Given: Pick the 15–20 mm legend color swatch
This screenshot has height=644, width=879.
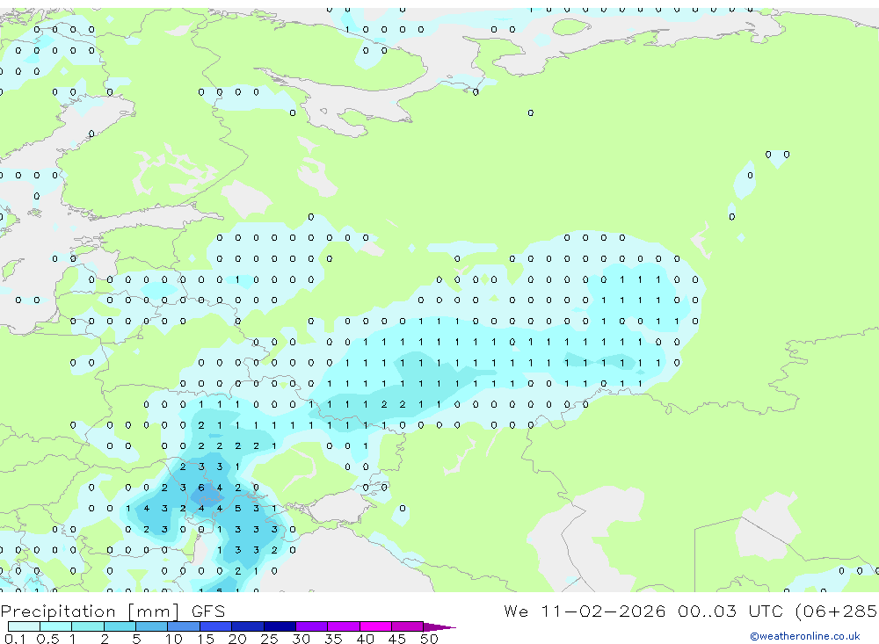Looking at the screenshot, I should [216, 626].
